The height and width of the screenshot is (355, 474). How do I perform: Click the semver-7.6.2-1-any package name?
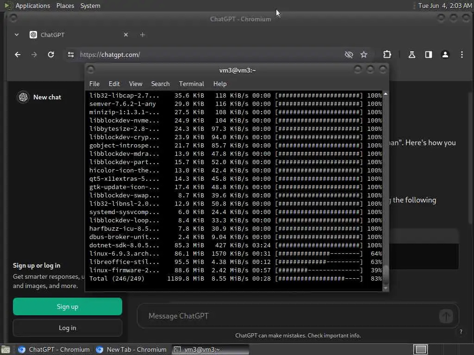pos(122,104)
